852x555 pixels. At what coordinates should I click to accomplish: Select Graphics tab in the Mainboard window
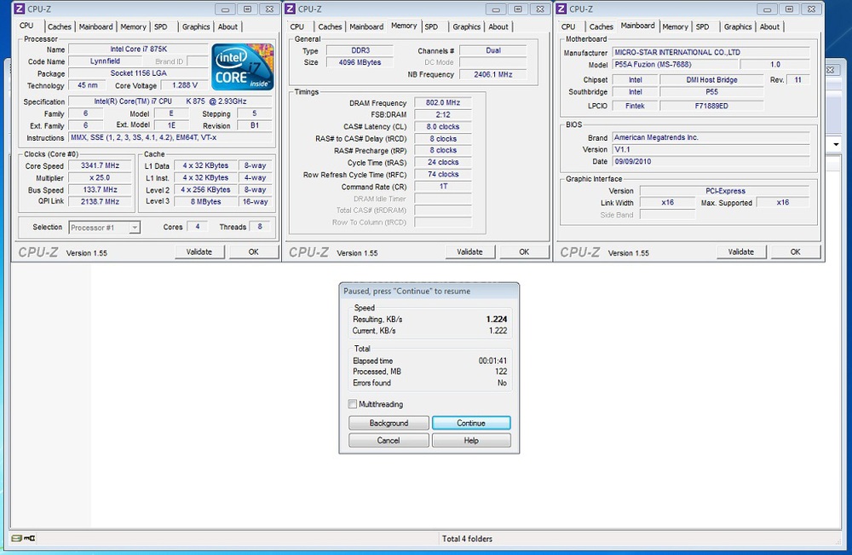point(737,26)
